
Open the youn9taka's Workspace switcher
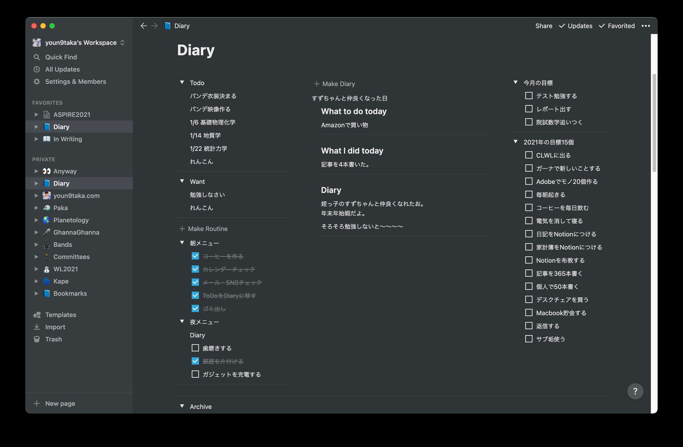[81, 43]
